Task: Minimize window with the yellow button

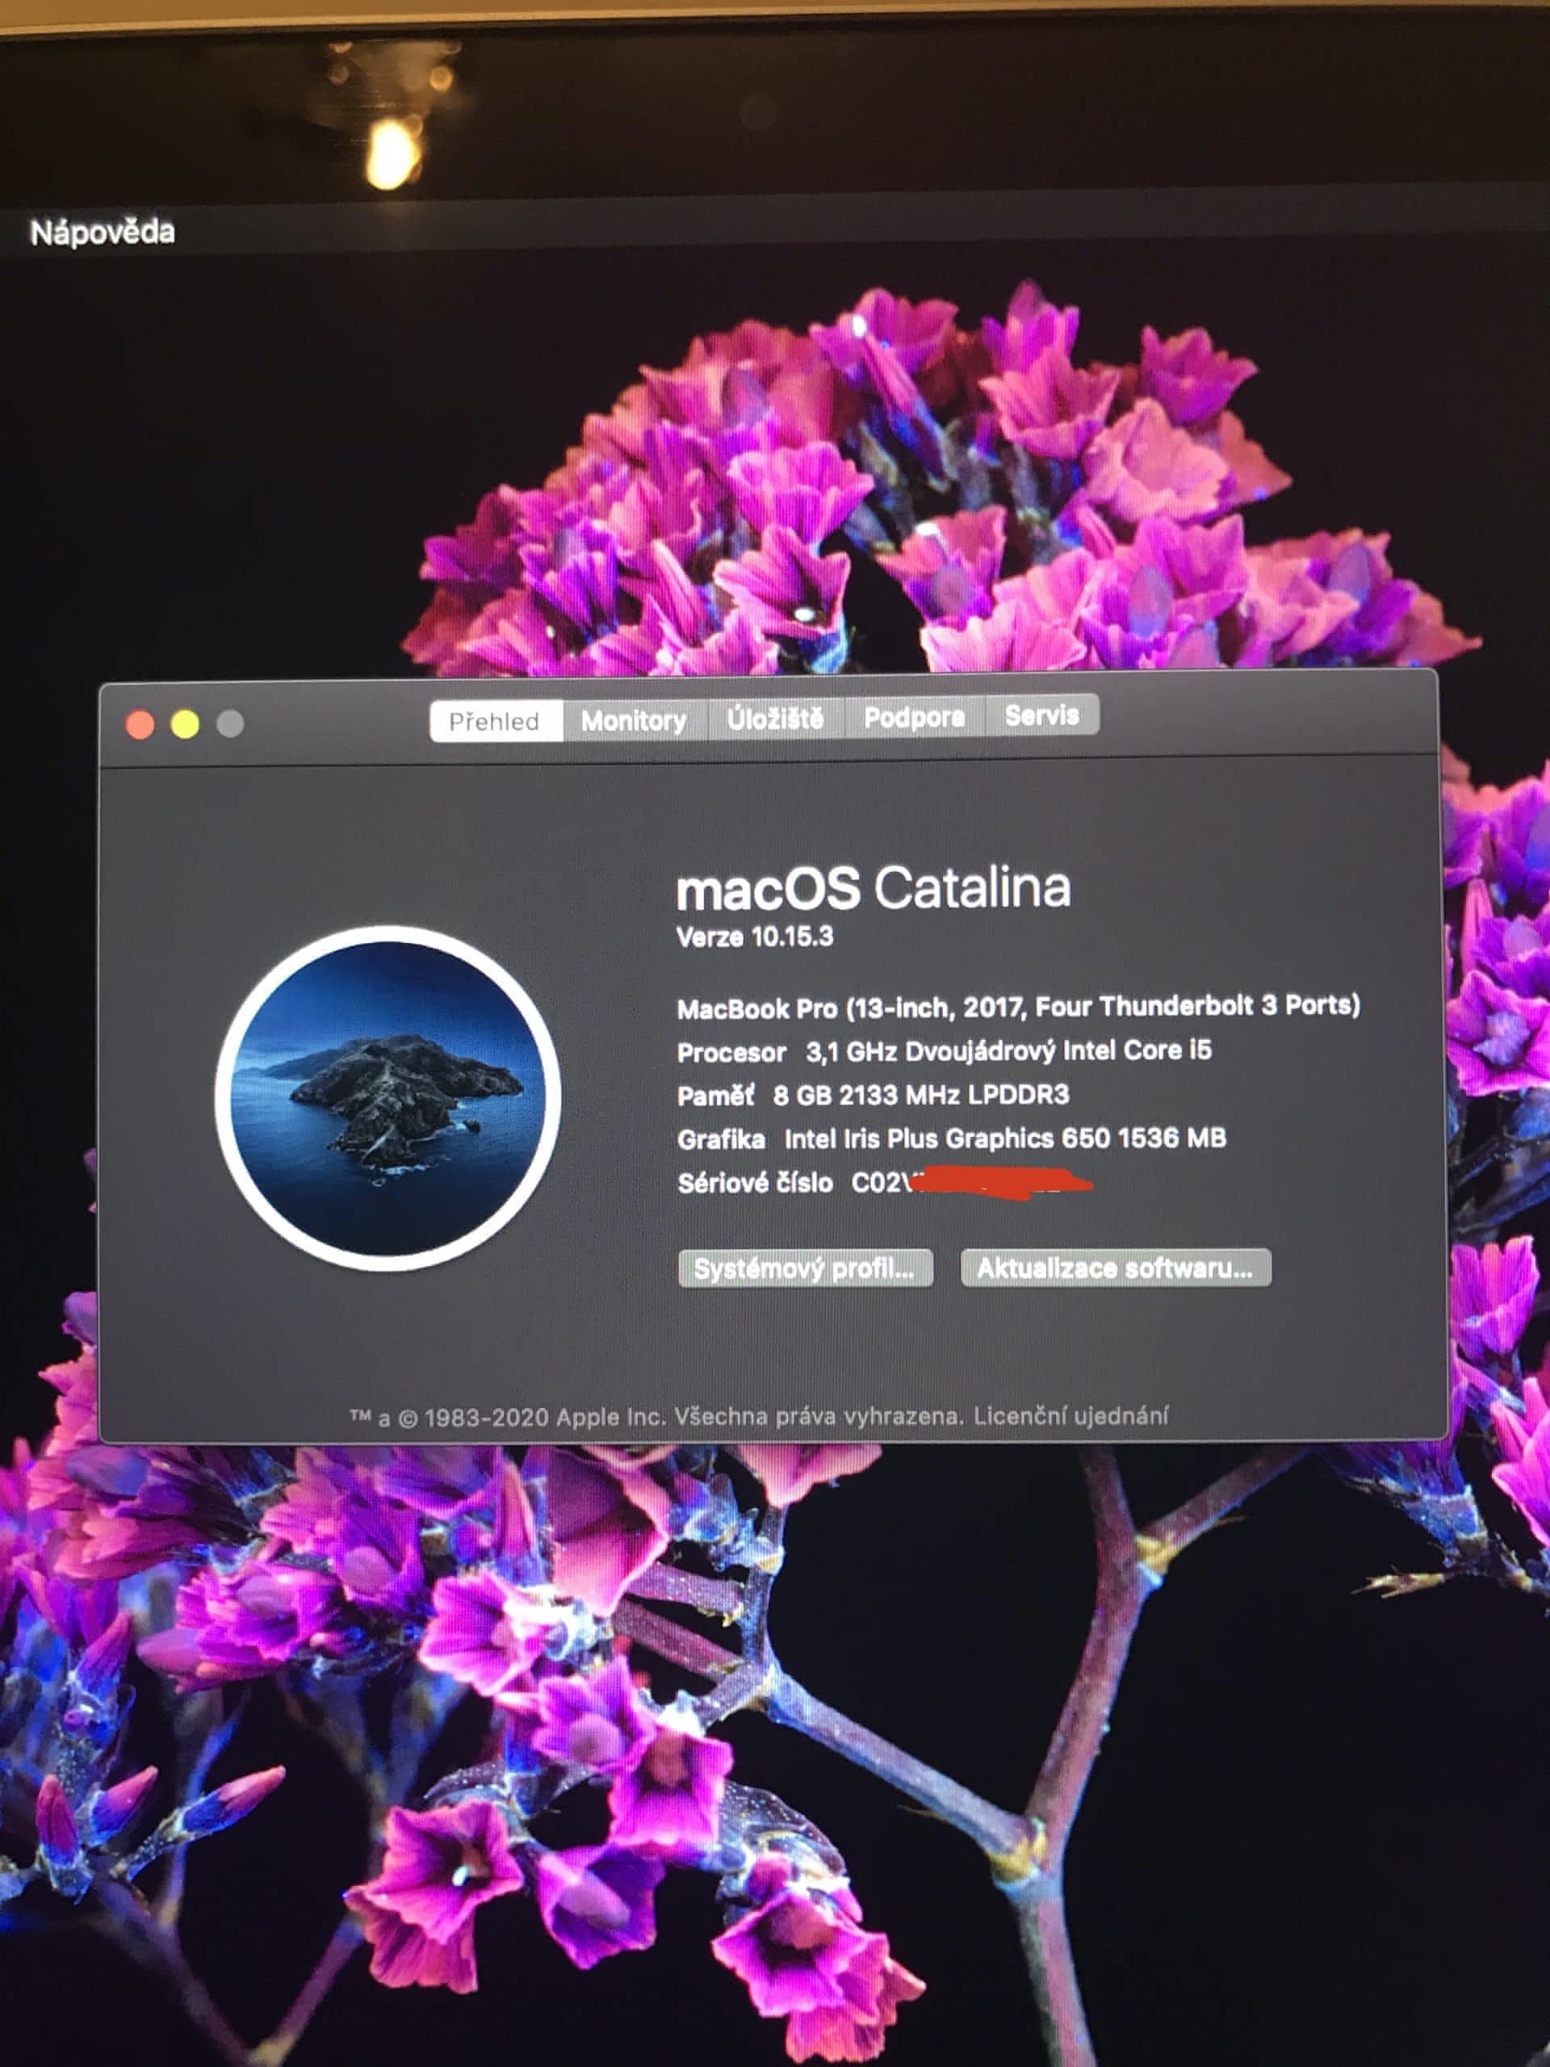Action: point(185,724)
